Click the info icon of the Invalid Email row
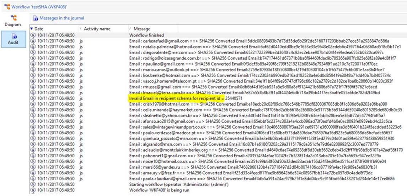The width and height of the screenshot is (407, 196). click(x=33, y=98)
